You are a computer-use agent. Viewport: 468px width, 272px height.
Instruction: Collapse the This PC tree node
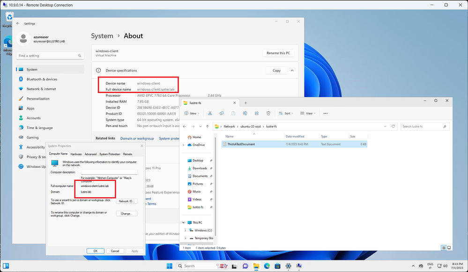pos(183,222)
